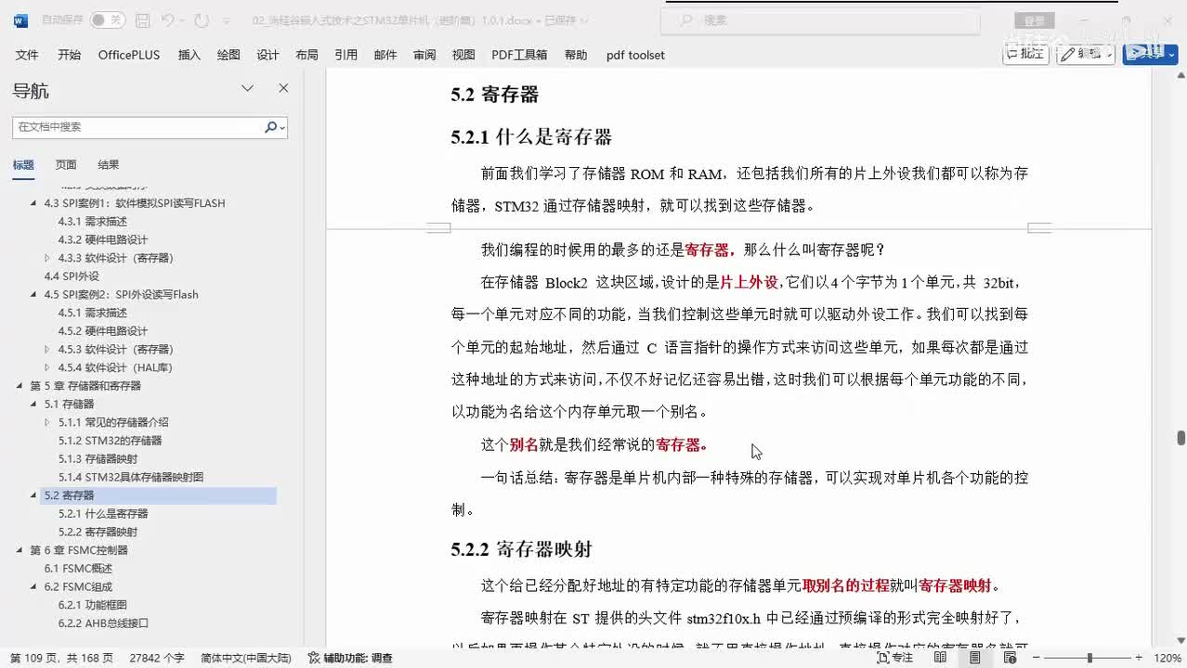Open the OfficePLUS tab

(x=129, y=55)
